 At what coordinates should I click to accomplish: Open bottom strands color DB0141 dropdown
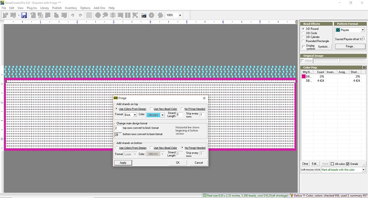(x=162, y=154)
